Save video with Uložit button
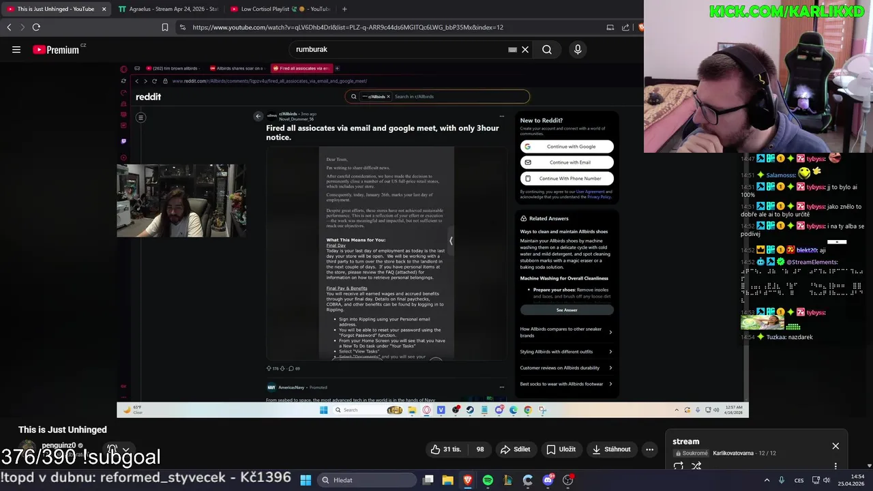 point(561,449)
